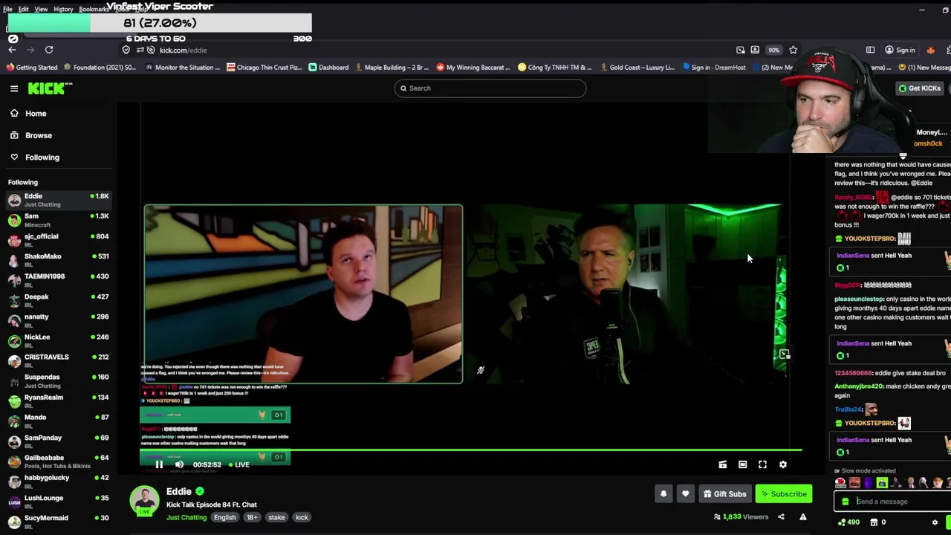The image size is (951, 535).
Task: Open nanatty channel in the sidebar
Action: 58,321
